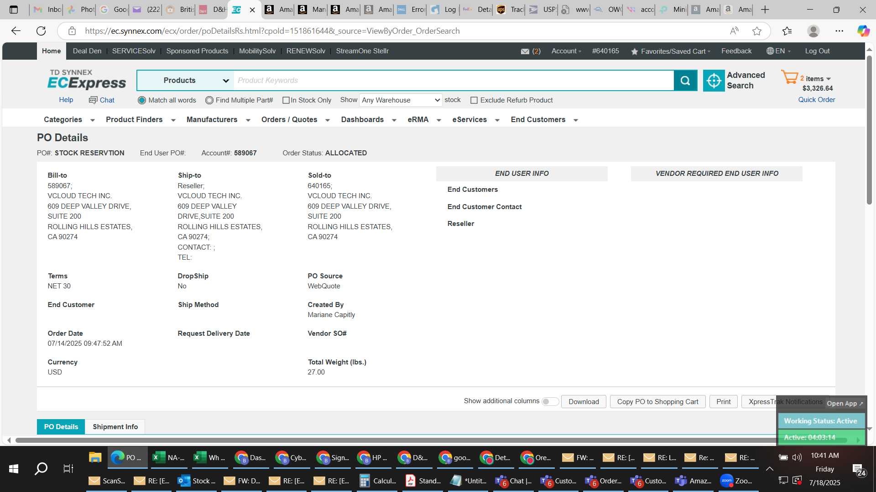Open Sponsored Products in top navigation
This screenshot has width=876, height=492.
pos(197,51)
